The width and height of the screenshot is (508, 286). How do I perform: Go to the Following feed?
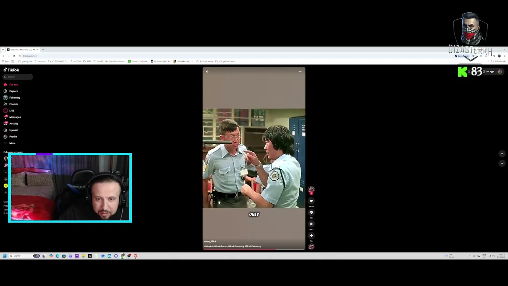[x=12, y=98]
